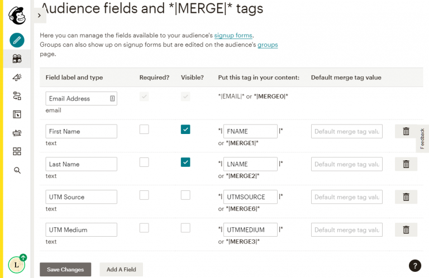This screenshot has height=278, width=429.
Task: Click the Create pencil icon
Action: 17,40
